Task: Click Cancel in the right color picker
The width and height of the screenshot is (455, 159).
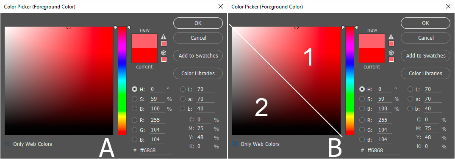Action: (x=426, y=38)
